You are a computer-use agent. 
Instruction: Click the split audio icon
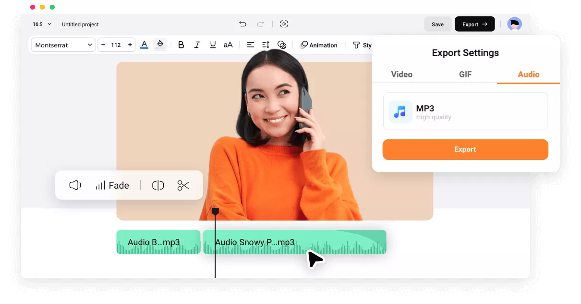[x=158, y=185]
